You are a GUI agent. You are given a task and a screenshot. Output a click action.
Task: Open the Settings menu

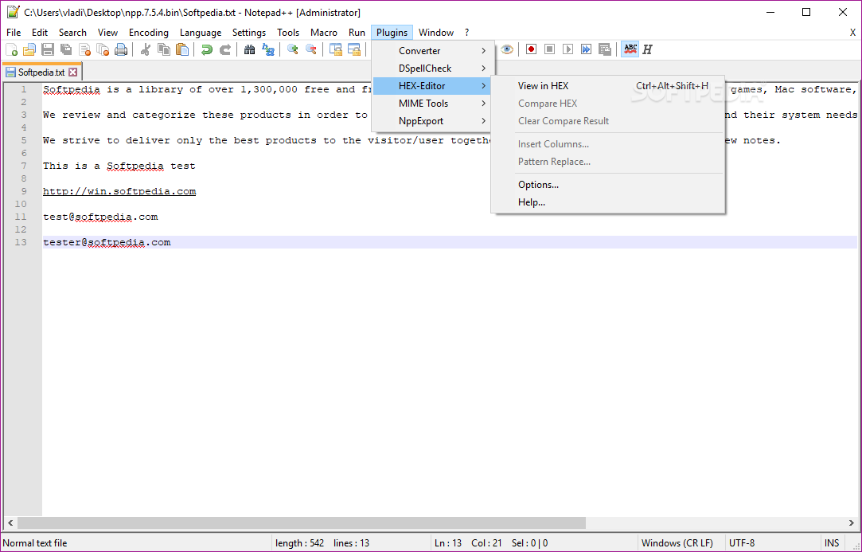coord(249,33)
